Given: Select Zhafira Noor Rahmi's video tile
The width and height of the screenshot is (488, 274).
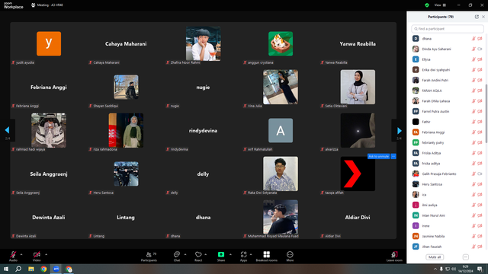Looking at the screenshot, I should pos(204,43).
